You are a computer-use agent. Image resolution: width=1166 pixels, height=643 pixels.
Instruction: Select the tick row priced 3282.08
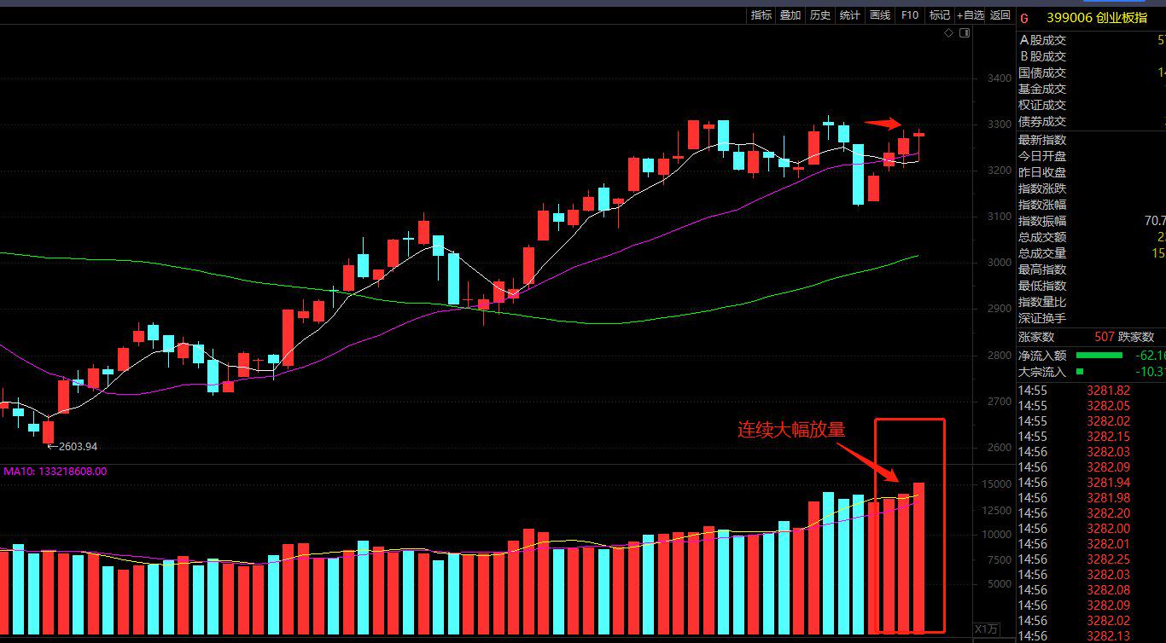[1091, 590]
